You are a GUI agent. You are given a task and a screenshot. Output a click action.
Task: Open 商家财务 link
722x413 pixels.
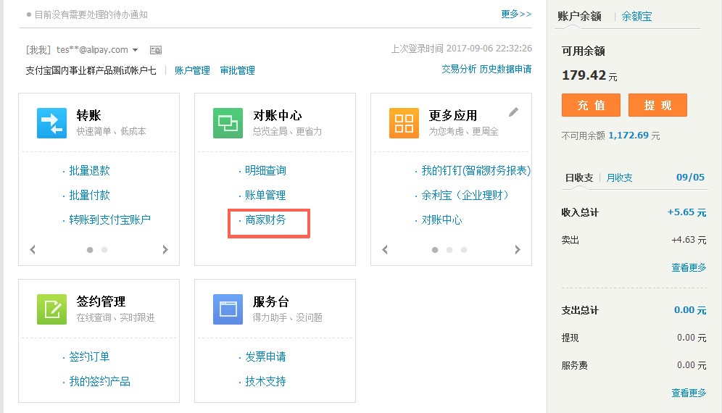(266, 220)
